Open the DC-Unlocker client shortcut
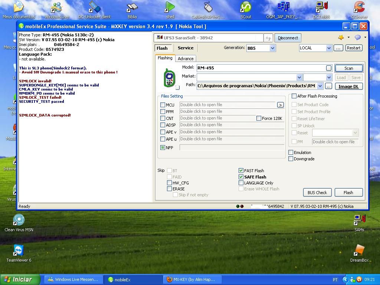Viewport: 380px width, 285px height. 94,10
